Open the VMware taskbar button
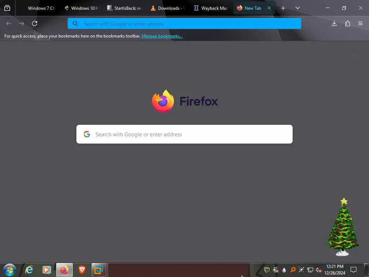 (x=99, y=270)
